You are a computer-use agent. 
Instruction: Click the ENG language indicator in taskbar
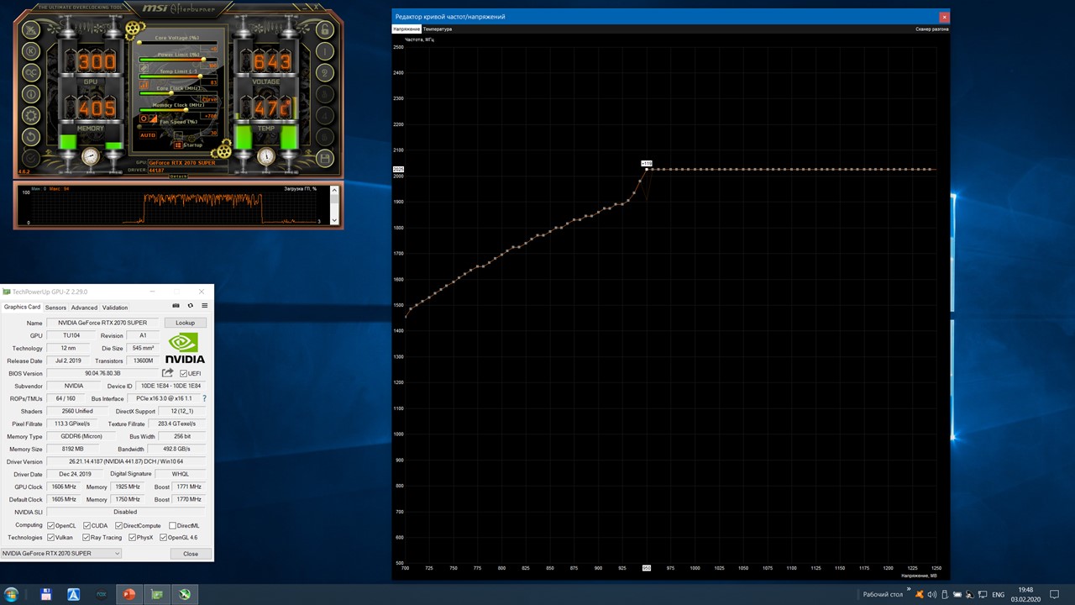click(x=999, y=594)
